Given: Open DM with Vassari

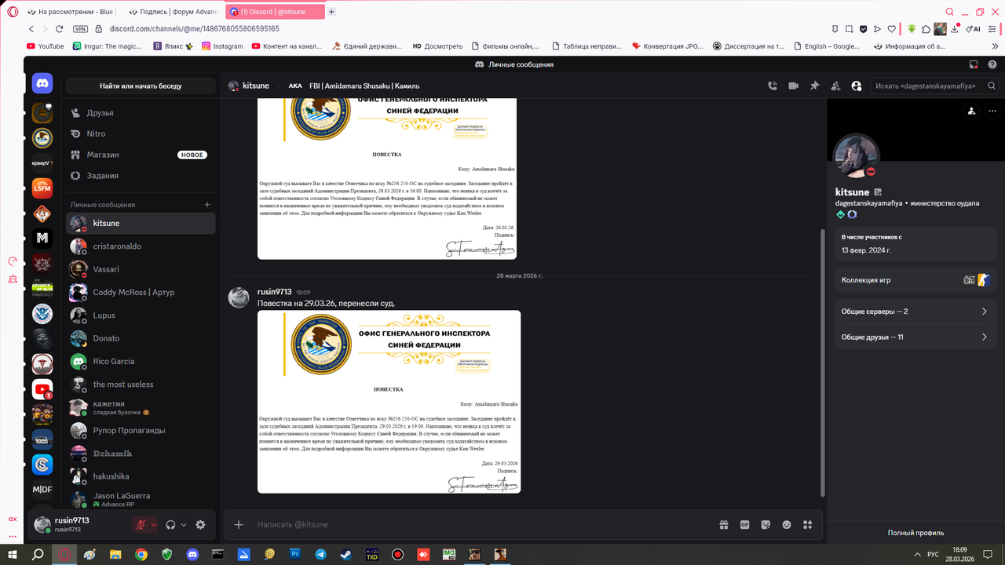Looking at the screenshot, I should 141,269.
